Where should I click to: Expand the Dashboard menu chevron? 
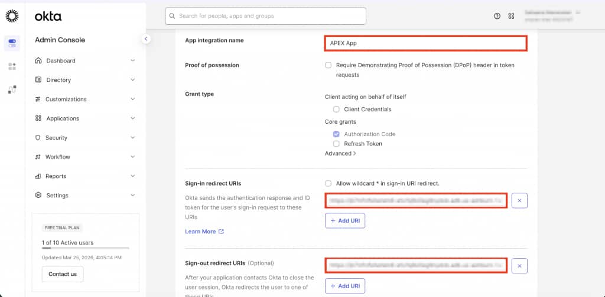pyautogui.click(x=133, y=60)
